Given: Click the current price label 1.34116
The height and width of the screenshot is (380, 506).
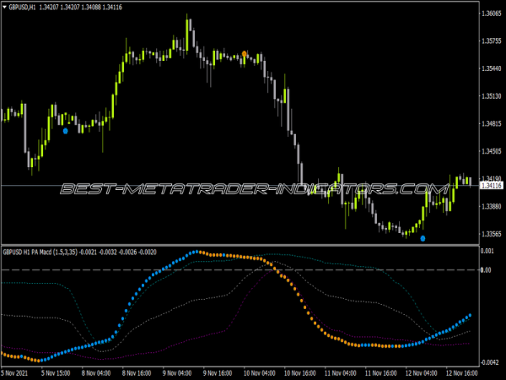Looking at the screenshot, I should click(492, 186).
